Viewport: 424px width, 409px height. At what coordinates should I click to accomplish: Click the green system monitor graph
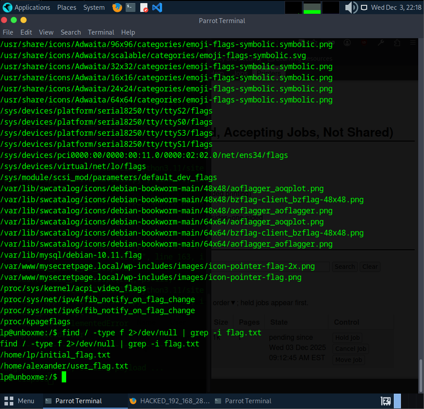coord(312,8)
